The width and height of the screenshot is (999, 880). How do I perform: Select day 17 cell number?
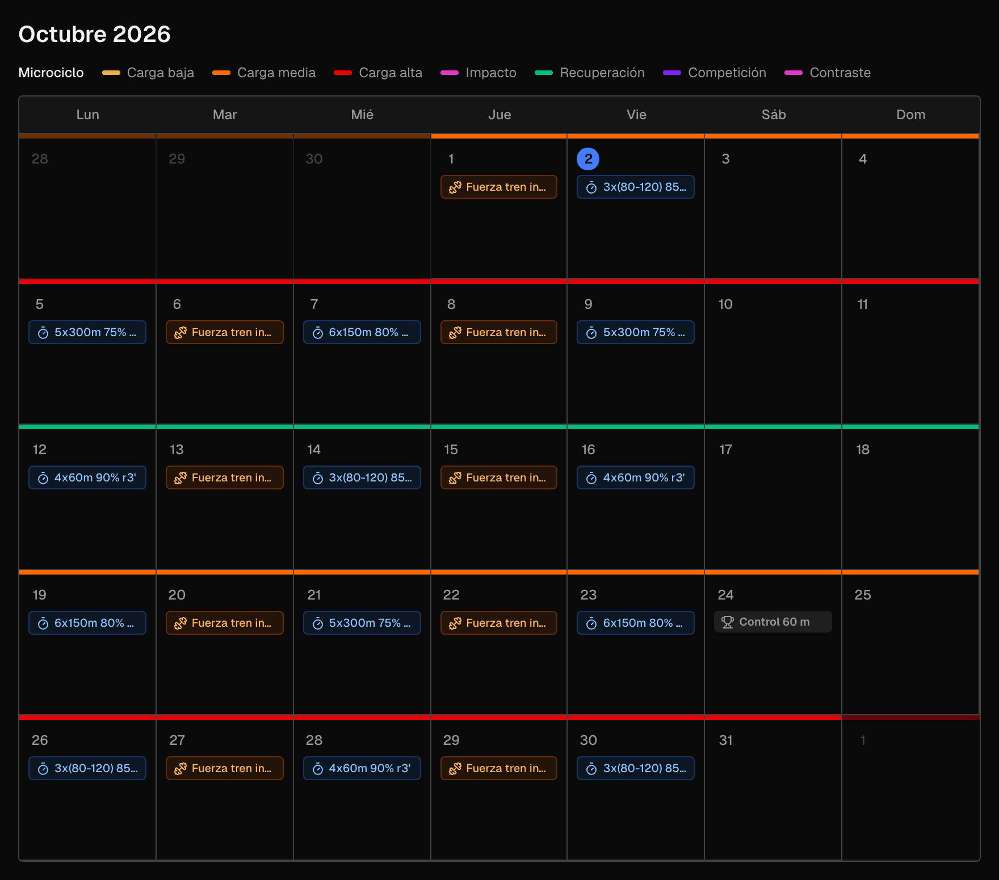(725, 450)
